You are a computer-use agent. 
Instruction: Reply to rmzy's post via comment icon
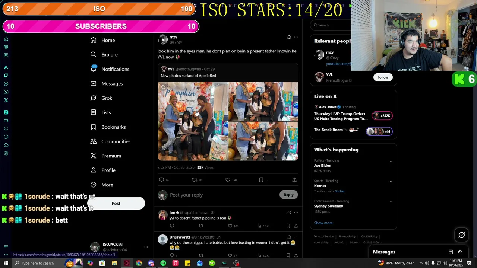[x=161, y=180]
